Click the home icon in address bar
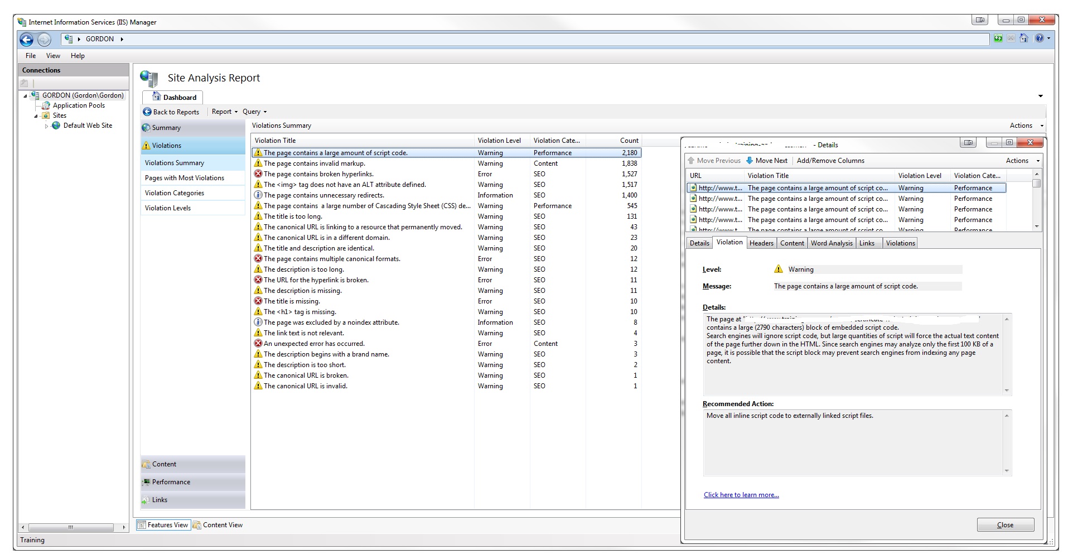Image resolution: width=1068 pixels, height=554 pixels. 1023,38
